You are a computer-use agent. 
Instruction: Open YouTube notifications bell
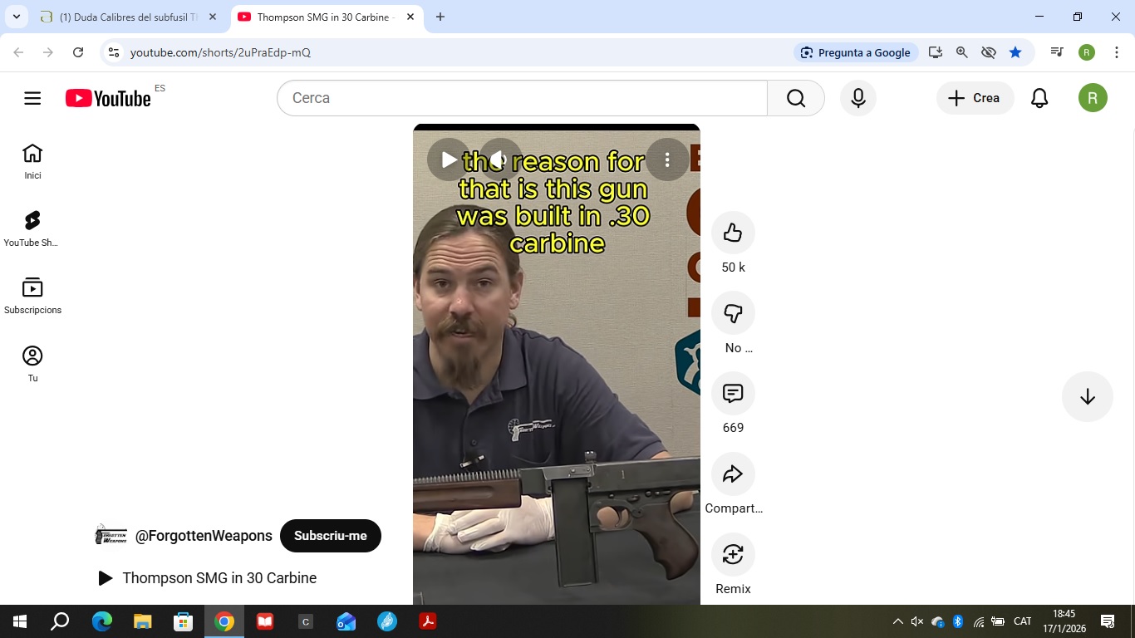pyautogui.click(x=1039, y=98)
